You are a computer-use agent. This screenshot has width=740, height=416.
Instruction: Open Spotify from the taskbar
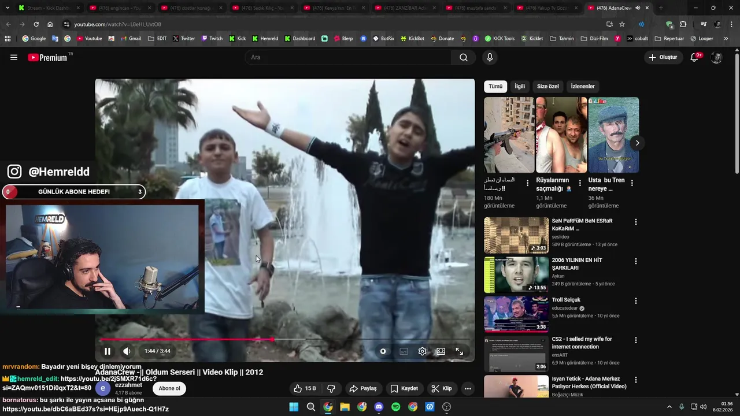(x=396, y=407)
